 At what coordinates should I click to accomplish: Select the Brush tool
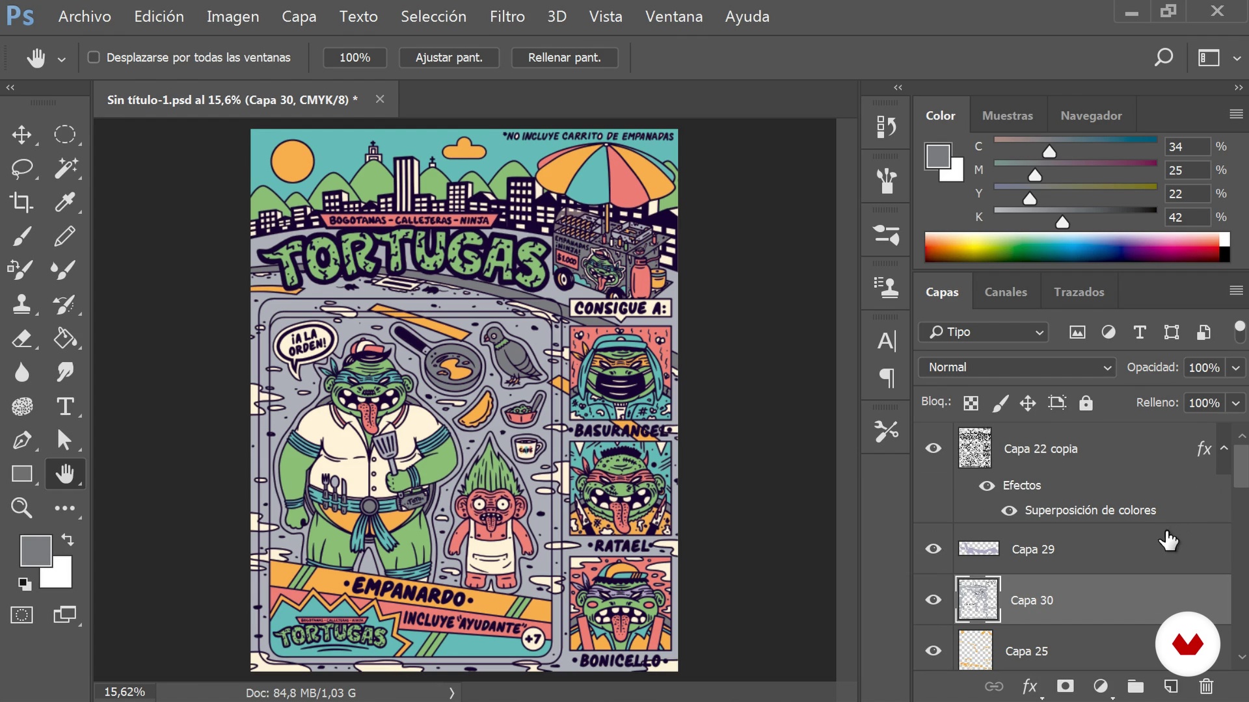21,236
